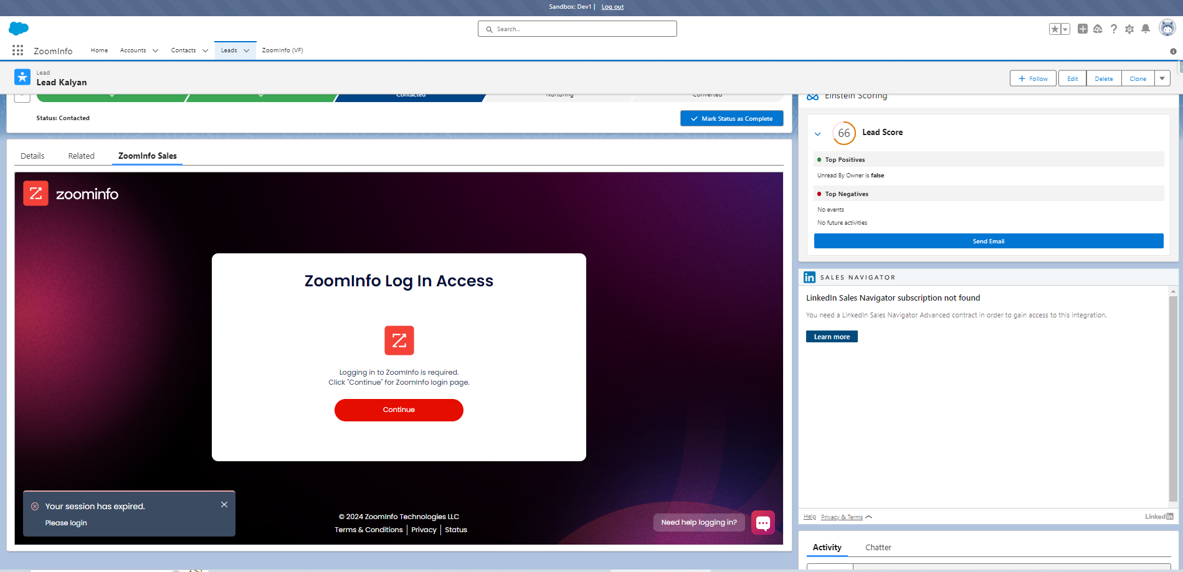
Task: Click the ZoomInfo red logo in panel
Action: click(36, 194)
